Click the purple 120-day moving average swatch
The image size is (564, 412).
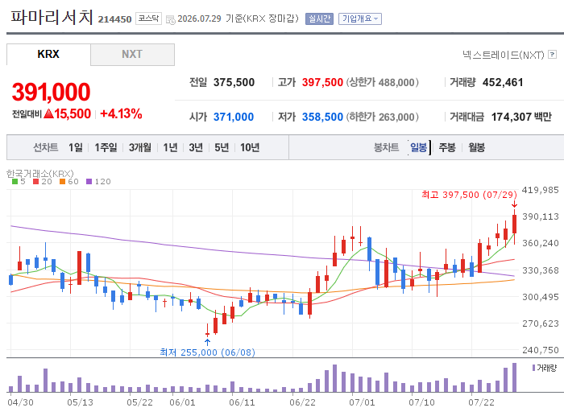click(89, 181)
